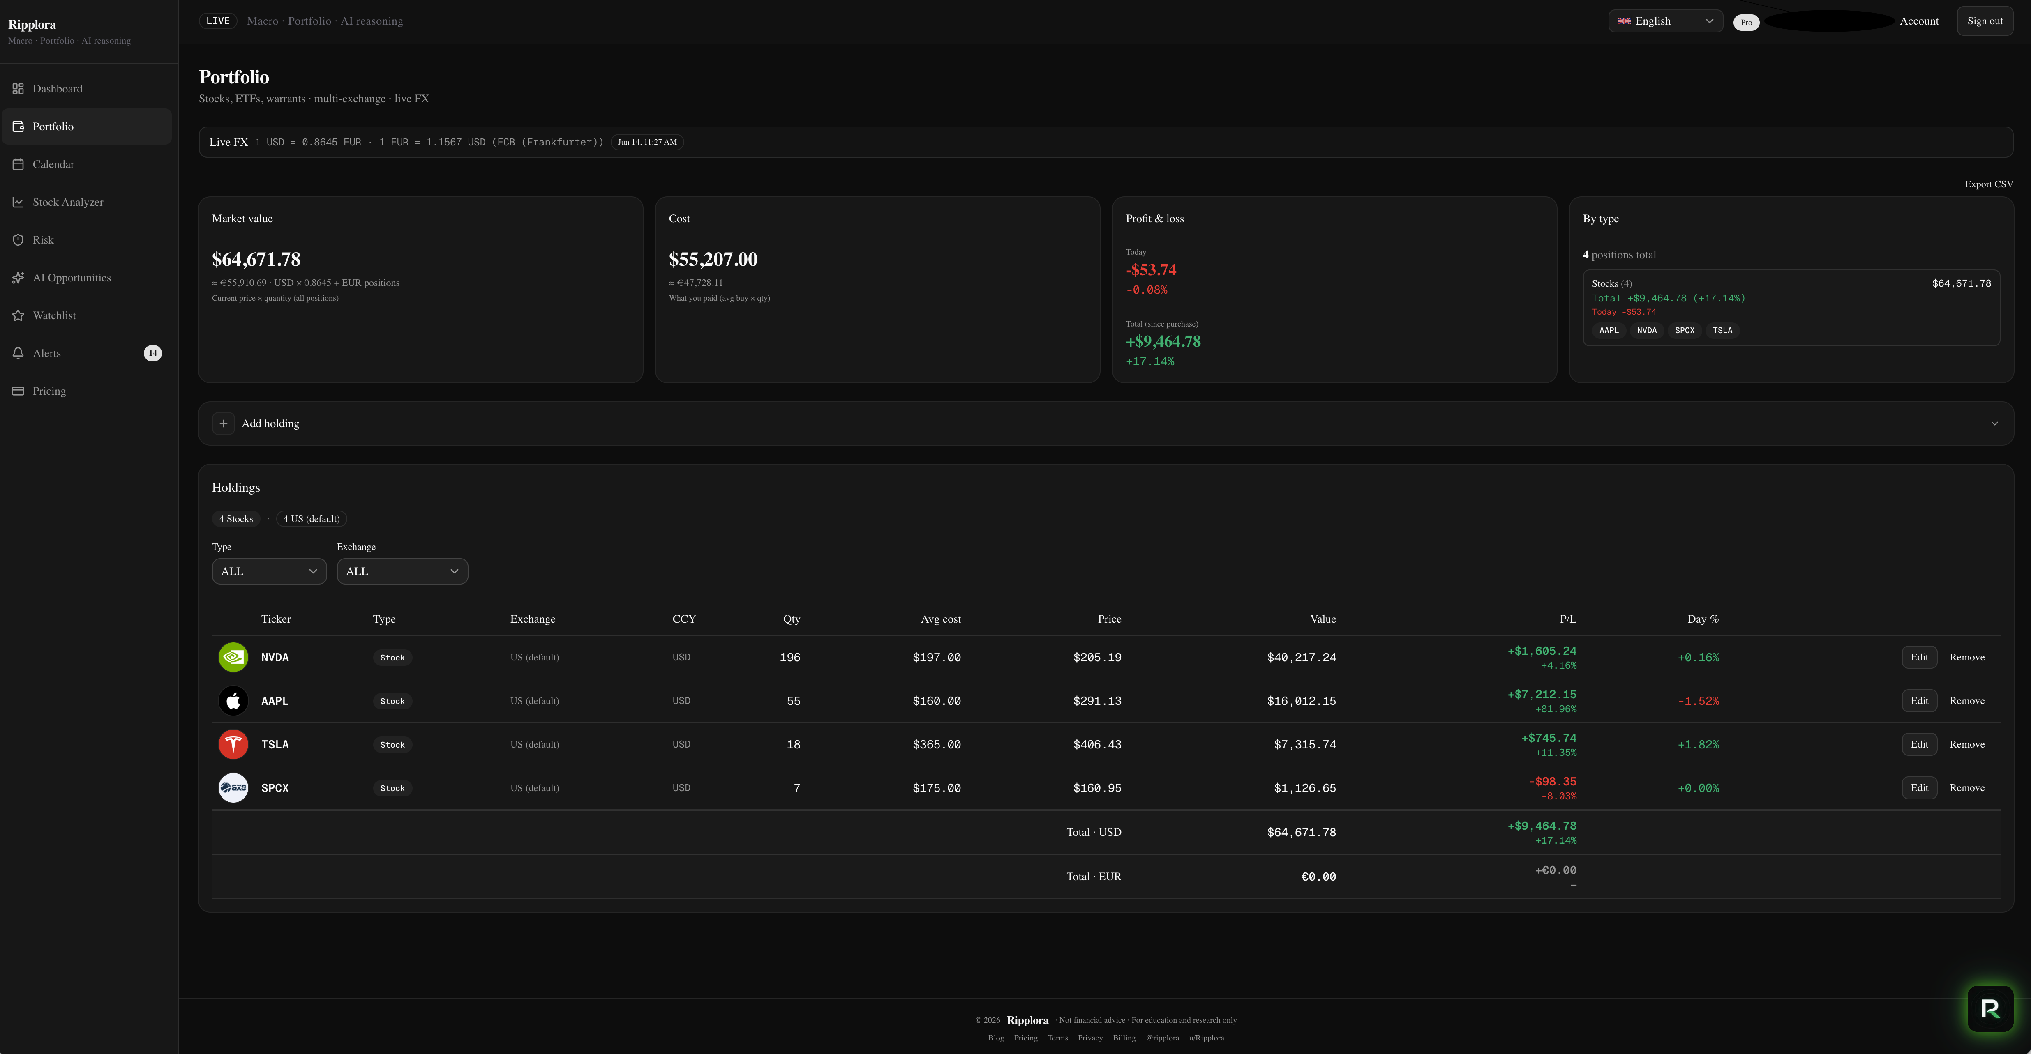Click the Pricing card icon in sidebar

pyautogui.click(x=18, y=391)
